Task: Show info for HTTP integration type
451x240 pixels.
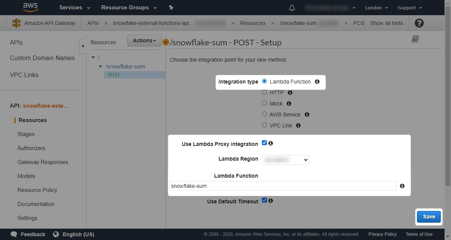Action: [290, 93]
